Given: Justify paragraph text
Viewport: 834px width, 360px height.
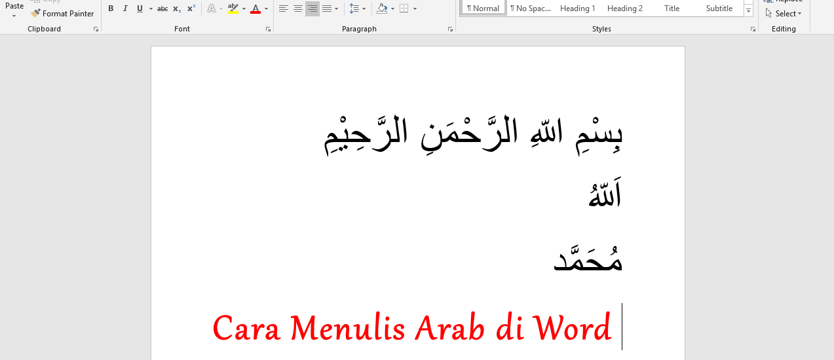Looking at the screenshot, I should tap(327, 9).
